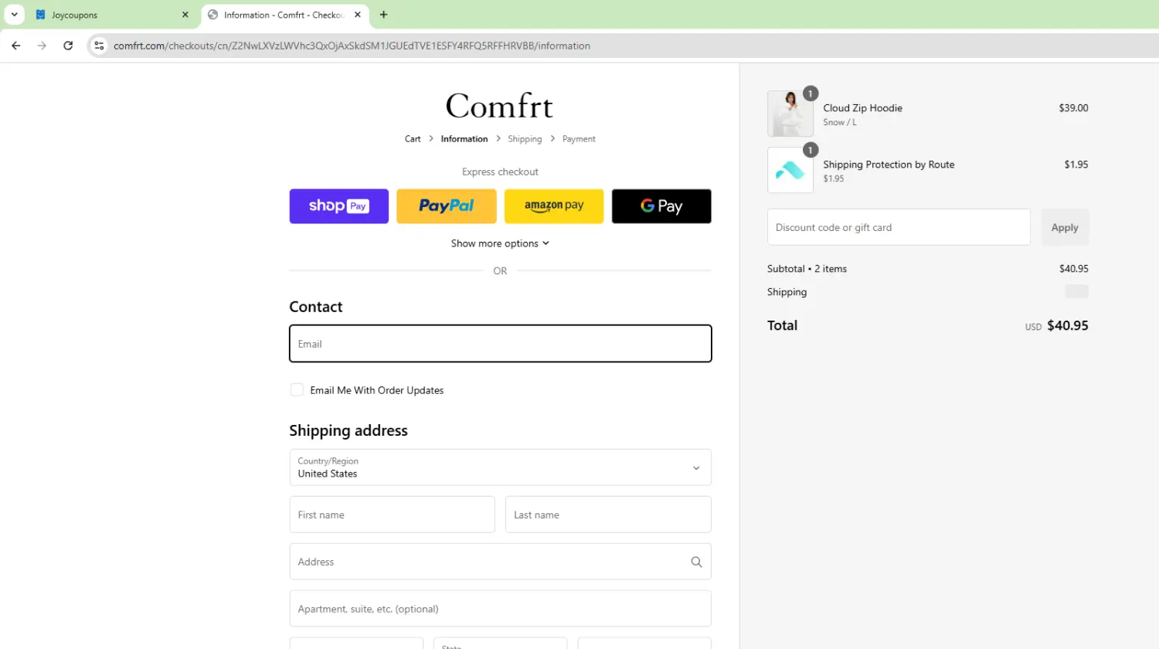Click the Shipping breadcrumb step
The image size is (1159, 649).
tap(525, 139)
